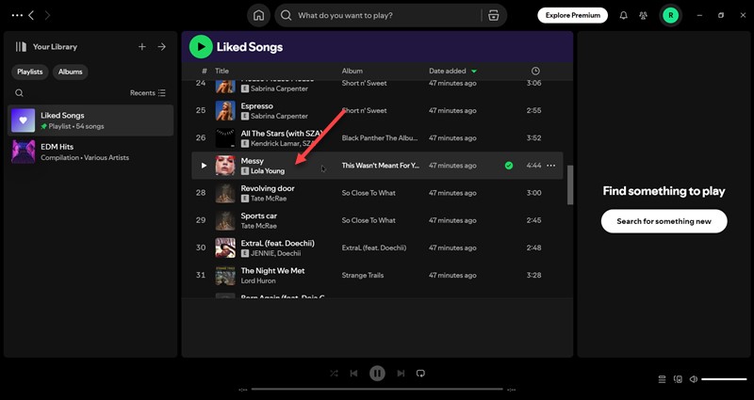Open the three-dot app menu

[x=17, y=15]
